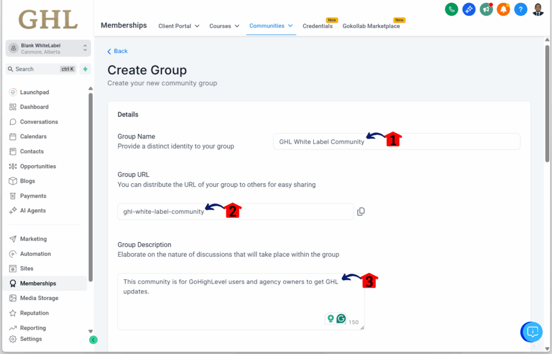Copy the group URL with copy icon
Image resolution: width=552 pixels, height=354 pixels.
coord(361,212)
